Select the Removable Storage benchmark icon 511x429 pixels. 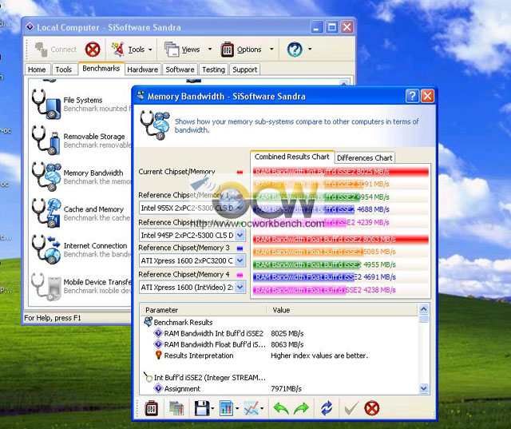tap(46, 140)
